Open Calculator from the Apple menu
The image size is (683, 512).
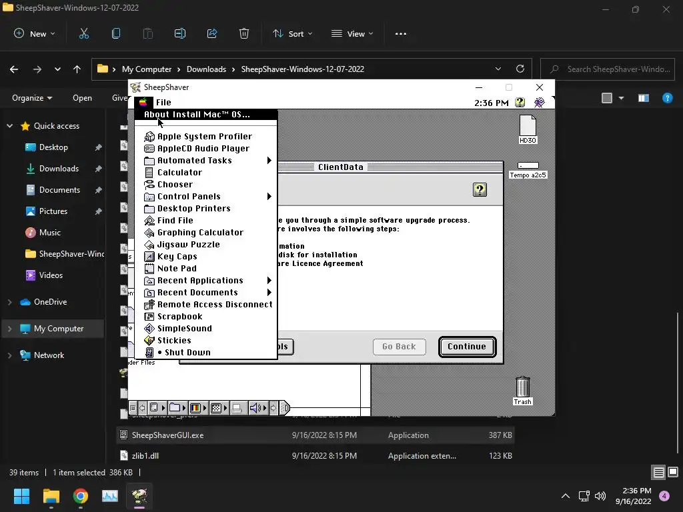pos(205,173)
